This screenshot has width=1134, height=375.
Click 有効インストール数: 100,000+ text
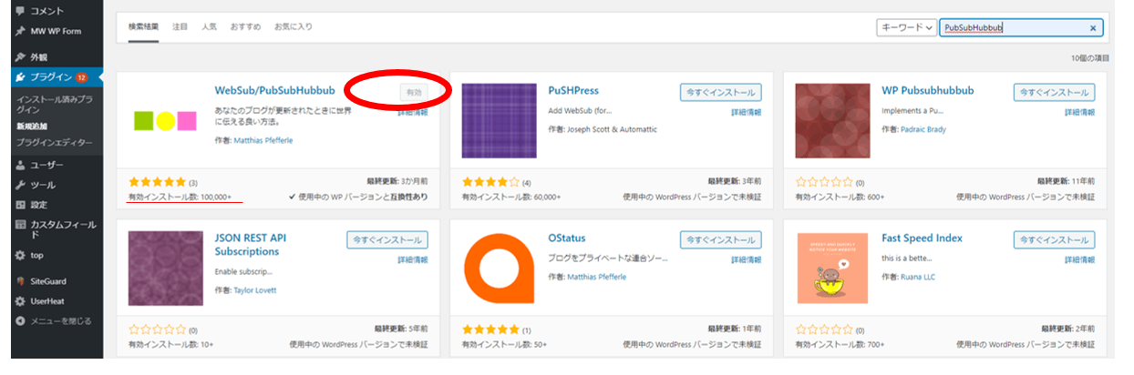pos(180,197)
